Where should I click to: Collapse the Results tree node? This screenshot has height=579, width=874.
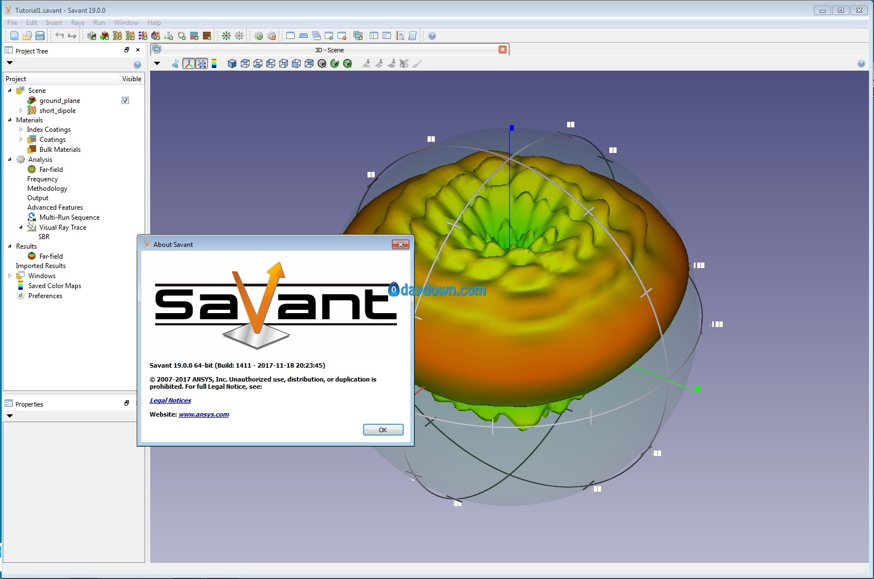tap(9, 246)
